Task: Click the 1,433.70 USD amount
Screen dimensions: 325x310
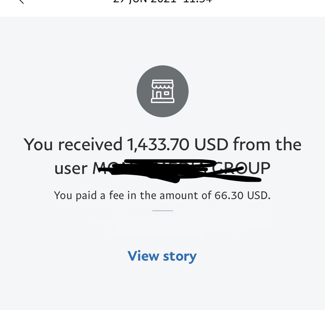Action: 158,144
